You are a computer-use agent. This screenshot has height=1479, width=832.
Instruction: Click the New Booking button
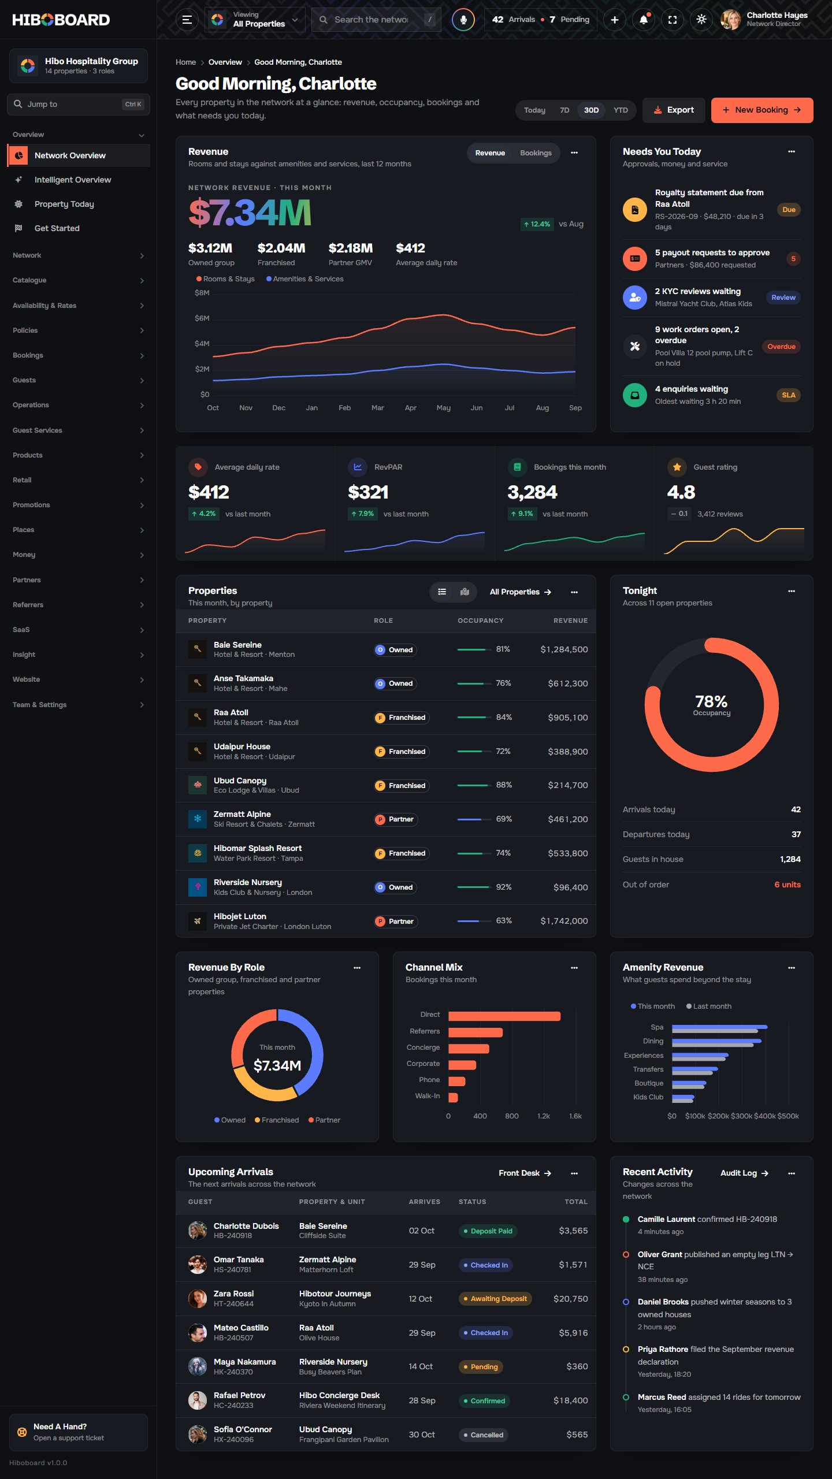click(x=762, y=110)
